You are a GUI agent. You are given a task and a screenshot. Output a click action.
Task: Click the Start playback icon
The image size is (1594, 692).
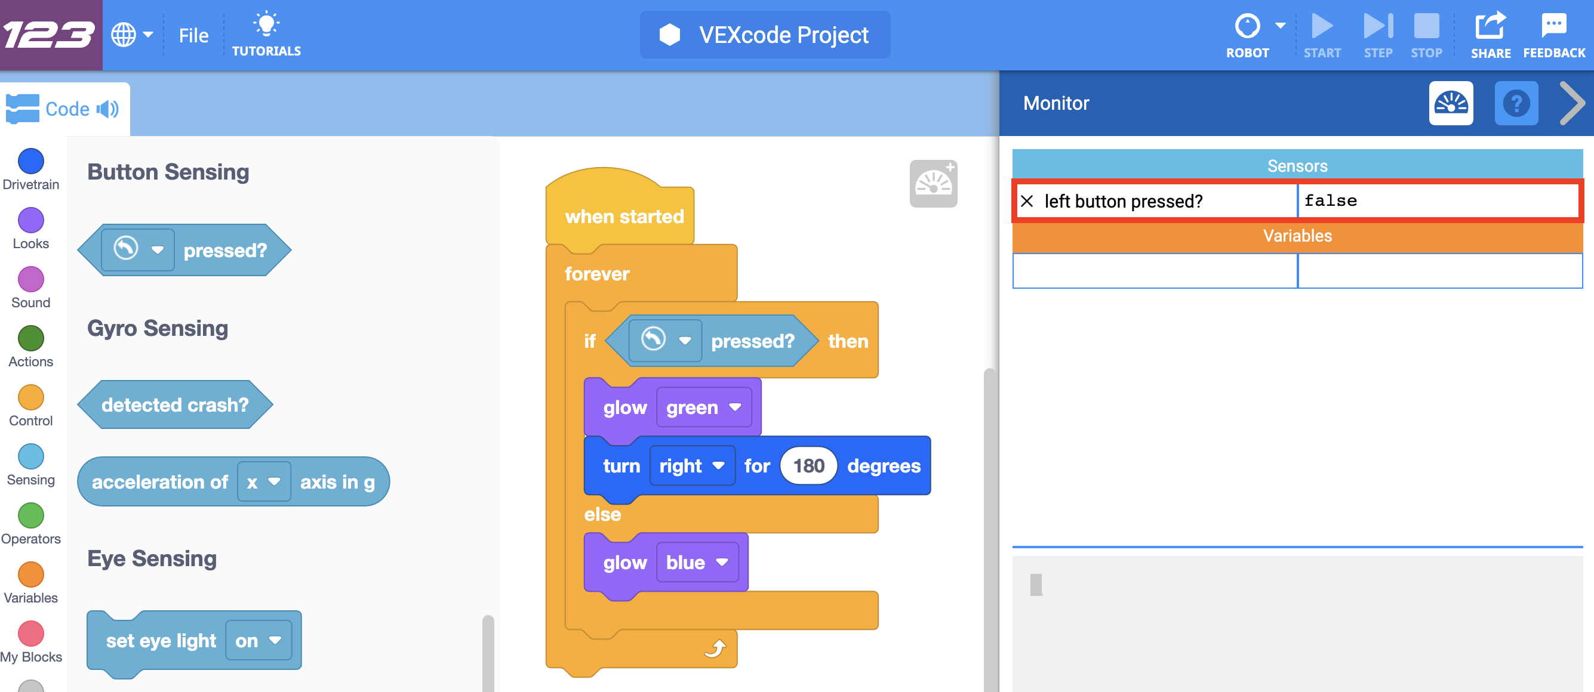(x=1323, y=27)
